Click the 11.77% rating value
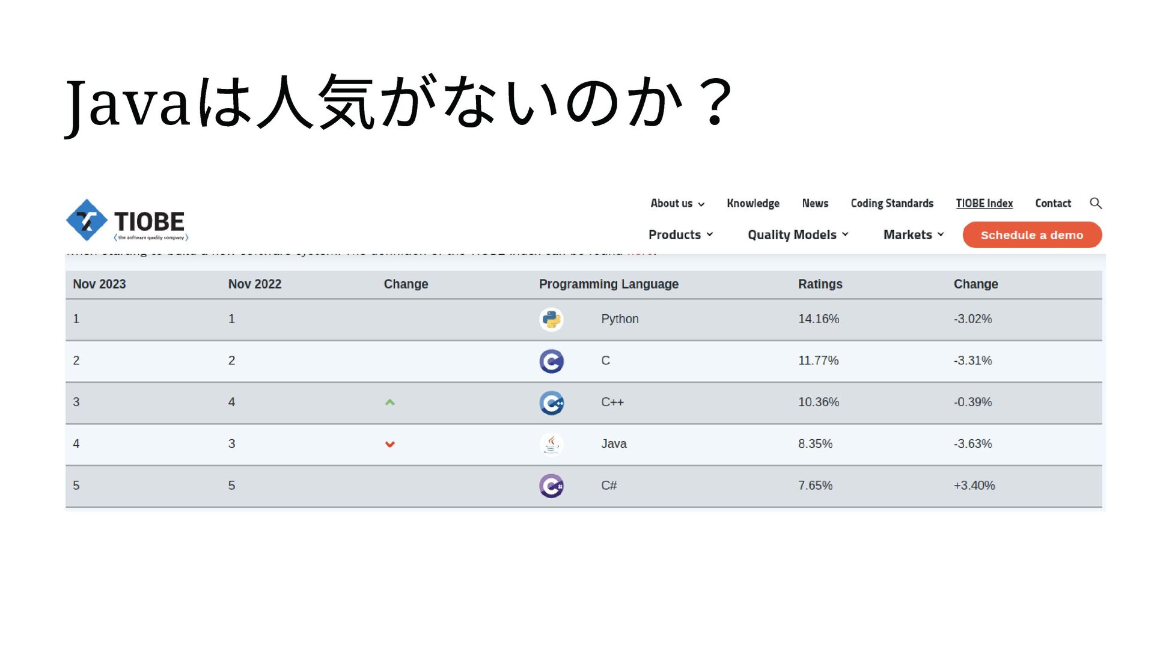 pos(818,361)
